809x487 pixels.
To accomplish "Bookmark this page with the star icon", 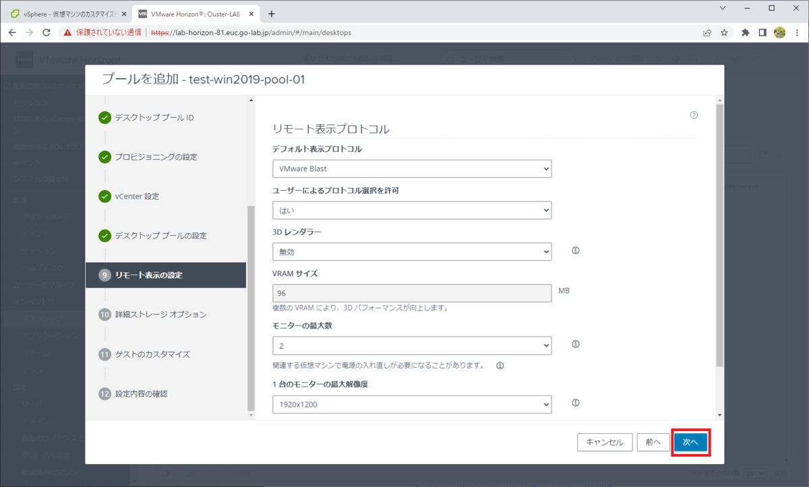I will (x=724, y=32).
